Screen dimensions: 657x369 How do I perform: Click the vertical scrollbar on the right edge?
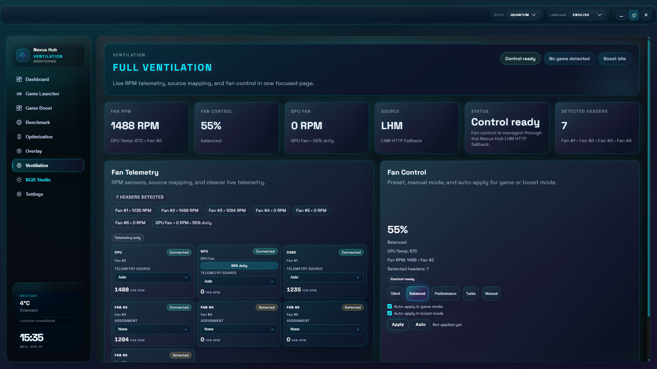coord(648,178)
